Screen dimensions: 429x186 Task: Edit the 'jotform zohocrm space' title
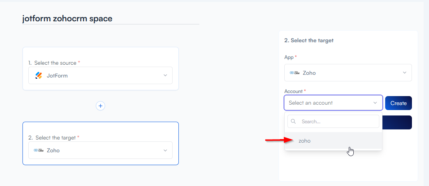pos(67,19)
